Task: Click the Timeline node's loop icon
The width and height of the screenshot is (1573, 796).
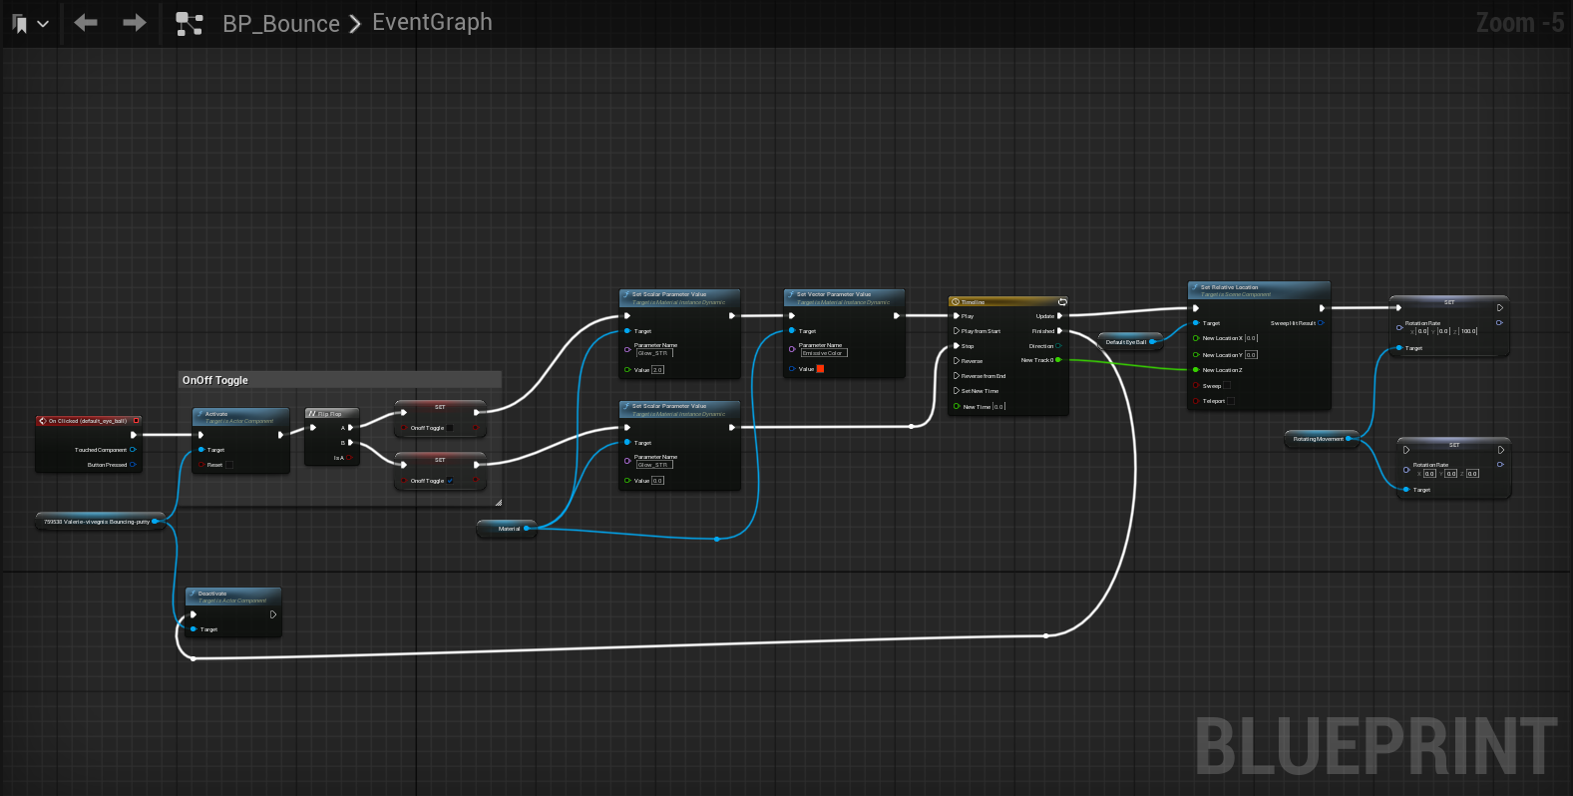Action: [1062, 301]
